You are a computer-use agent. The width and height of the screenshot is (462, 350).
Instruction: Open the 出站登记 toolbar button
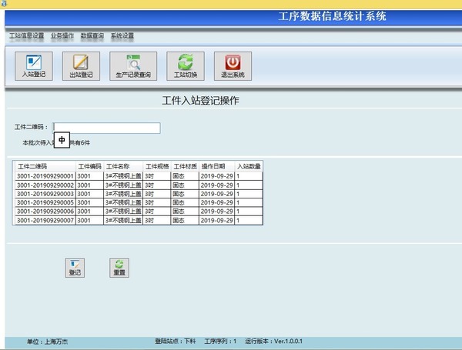pos(81,66)
